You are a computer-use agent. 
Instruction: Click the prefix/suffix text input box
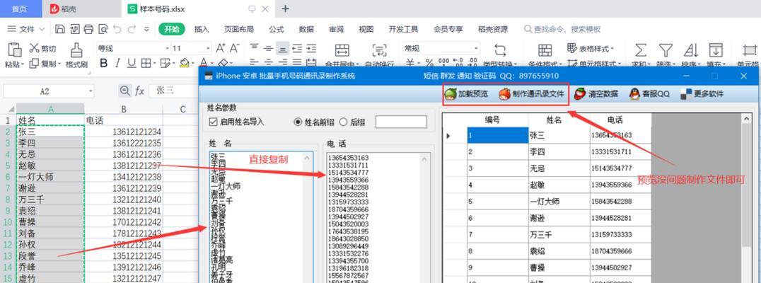(x=402, y=122)
